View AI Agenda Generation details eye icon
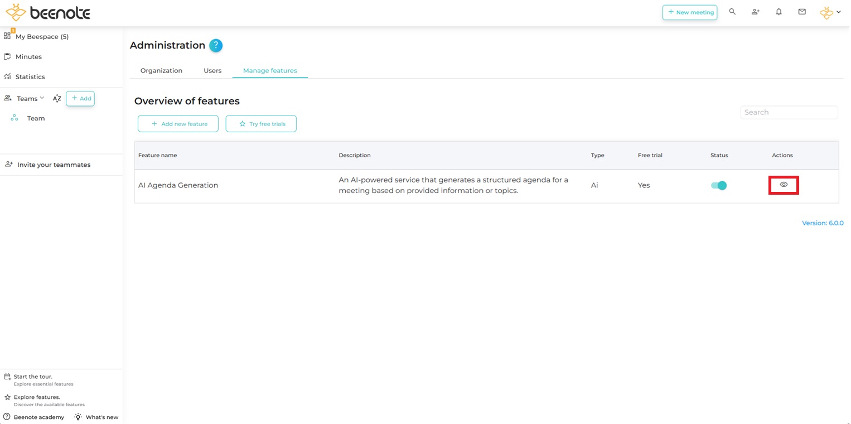 tap(784, 185)
